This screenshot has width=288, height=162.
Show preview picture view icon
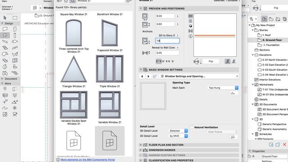click(x=191, y=31)
